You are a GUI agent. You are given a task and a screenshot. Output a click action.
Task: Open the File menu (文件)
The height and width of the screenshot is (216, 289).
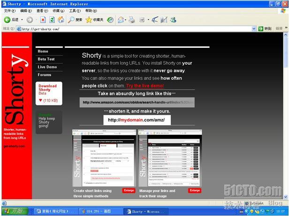pos(10,11)
